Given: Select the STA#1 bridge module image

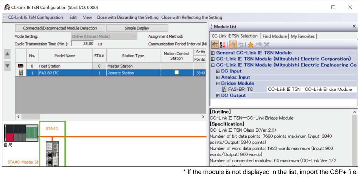Looking at the screenshot, I should click(52, 154).
